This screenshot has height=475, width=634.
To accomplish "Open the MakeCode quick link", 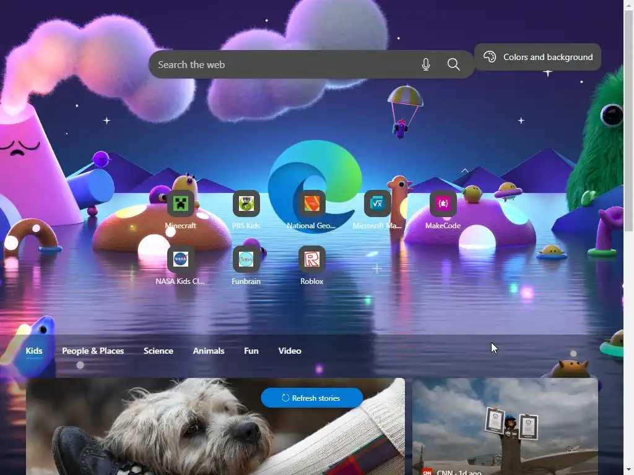I will 443,203.
